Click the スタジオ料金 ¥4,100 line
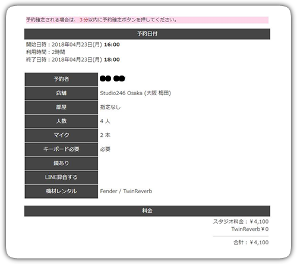 coord(241,222)
